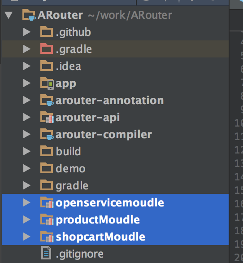This screenshot has width=243, height=263.
Task: Click the shopcartMoudle library icon
Action: click(47, 237)
